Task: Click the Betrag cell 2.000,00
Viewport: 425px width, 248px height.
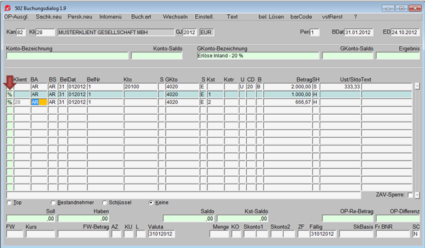Action: pos(288,87)
